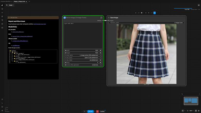Cancel the run with the red X button
Viewport: 201px width, 113px height.
(97, 111)
